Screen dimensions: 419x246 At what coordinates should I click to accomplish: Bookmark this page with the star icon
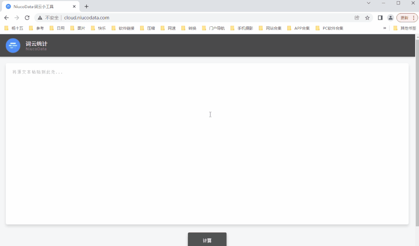tap(367, 18)
